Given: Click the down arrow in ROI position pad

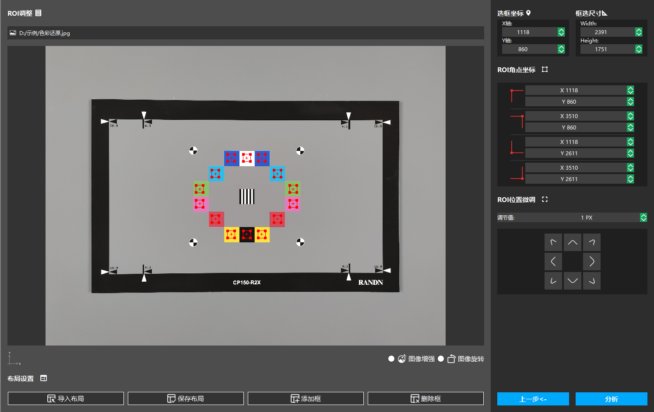Looking at the screenshot, I should point(572,281).
